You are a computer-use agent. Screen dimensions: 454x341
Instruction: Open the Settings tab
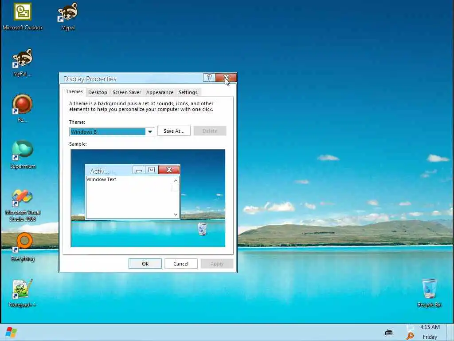[188, 92]
